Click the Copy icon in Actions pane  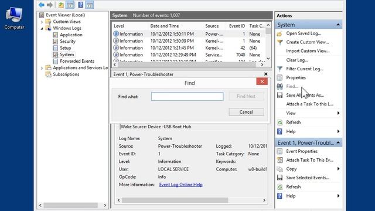(x=279, y=169)
